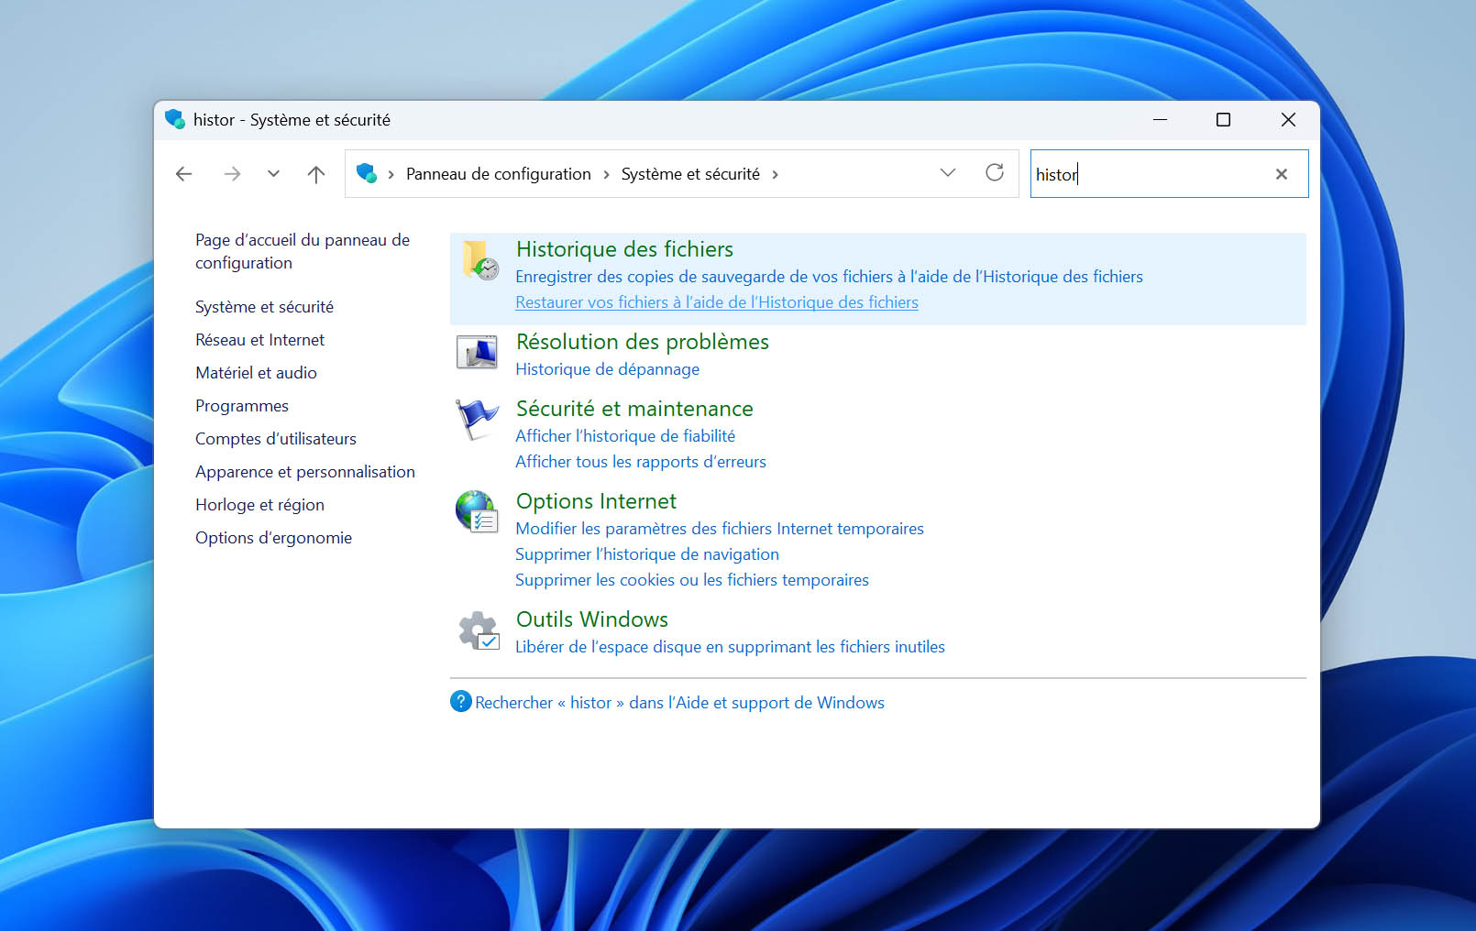
Task: Click the Historique des fichiers folder icon
Action: [x=479, y=260]
